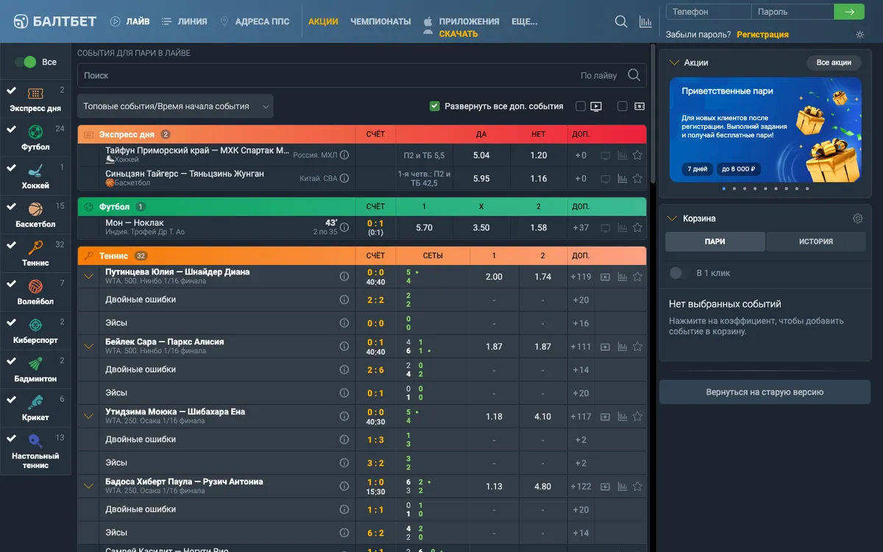Check the field-view filter checkbox
This screenshot has width=883, height=552.
[x=623, y=106]
